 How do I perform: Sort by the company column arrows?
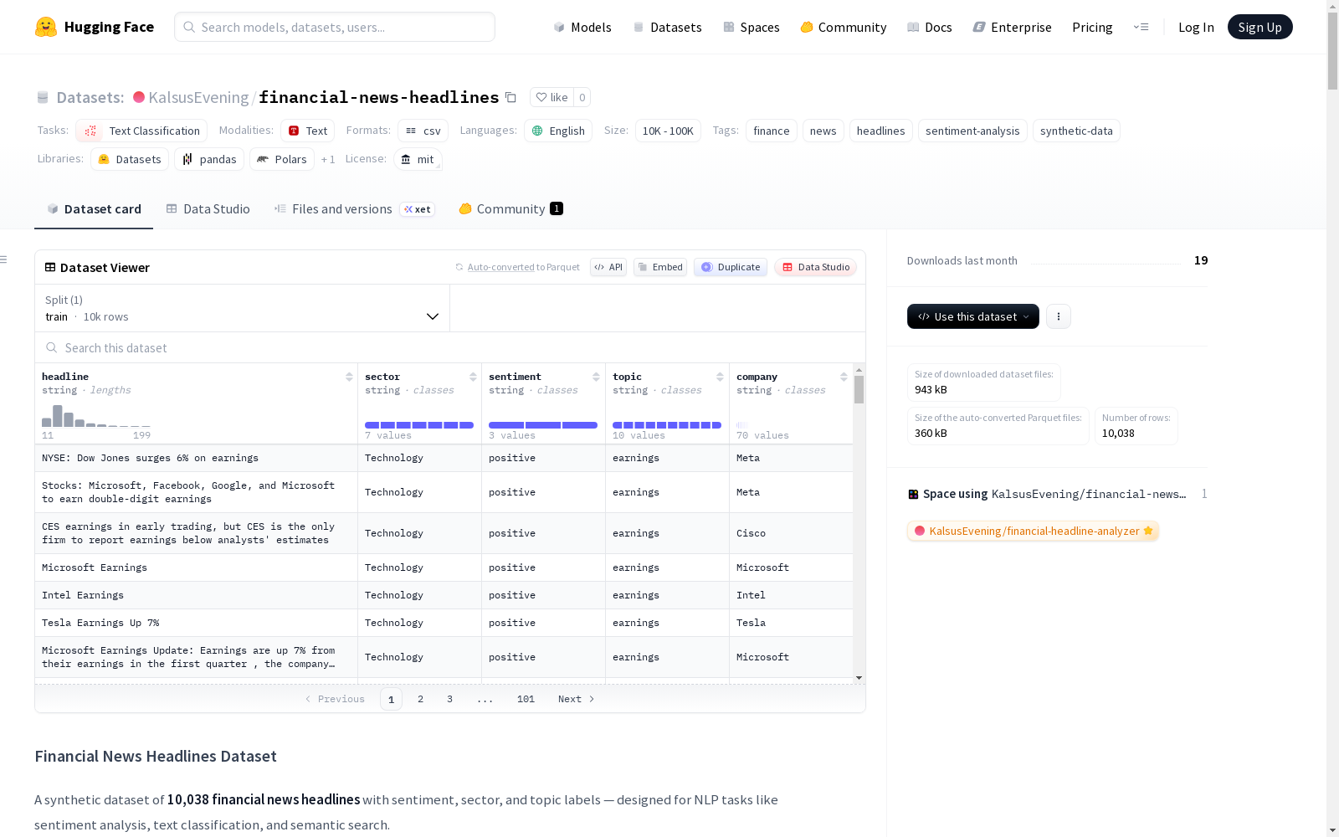844,377
